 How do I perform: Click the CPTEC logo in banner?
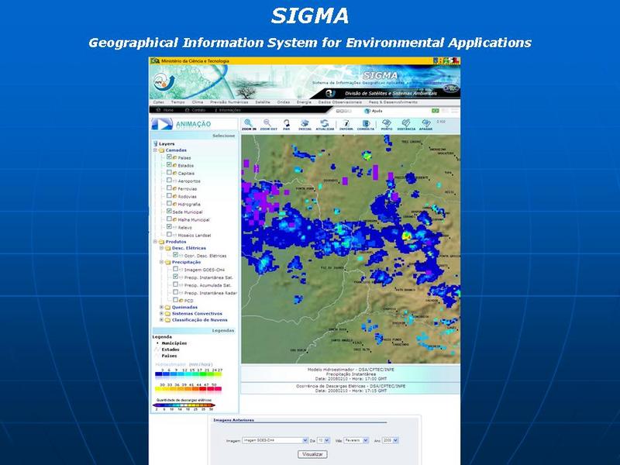click(450, 88)
